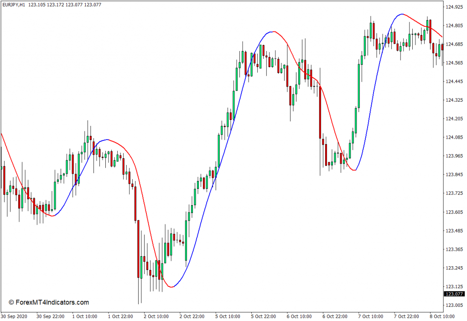Image resolution: width=467 pixels, height=321 pixels.
Task: Click the 6 Oct 10:00 time label
Action: [x=299, y=316]
